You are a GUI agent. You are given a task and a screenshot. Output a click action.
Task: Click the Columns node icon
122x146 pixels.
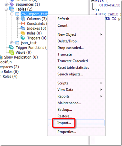click(23, 19)
